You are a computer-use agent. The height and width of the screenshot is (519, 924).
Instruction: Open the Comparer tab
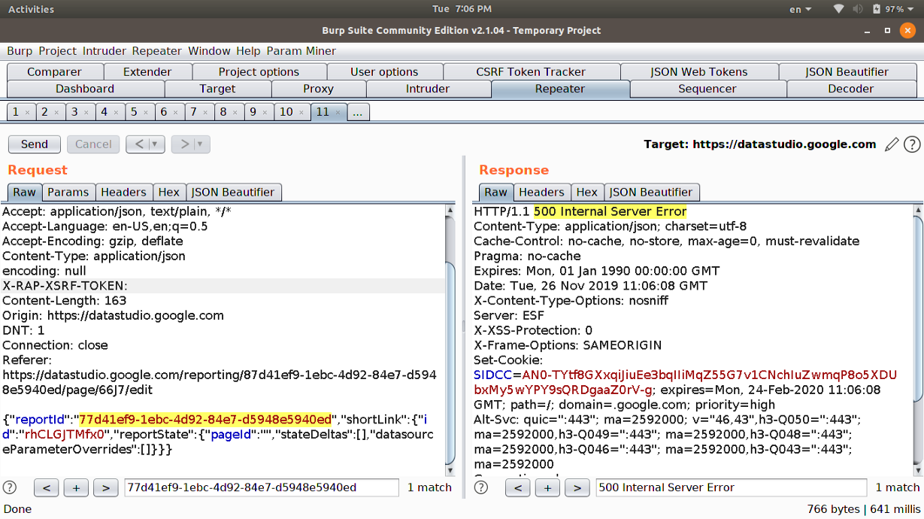(54, 72)
